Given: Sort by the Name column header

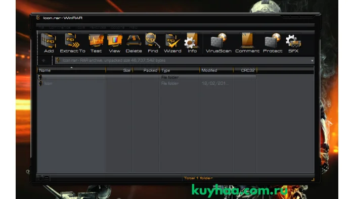Looking at the screenshot, I should [71, 70].
